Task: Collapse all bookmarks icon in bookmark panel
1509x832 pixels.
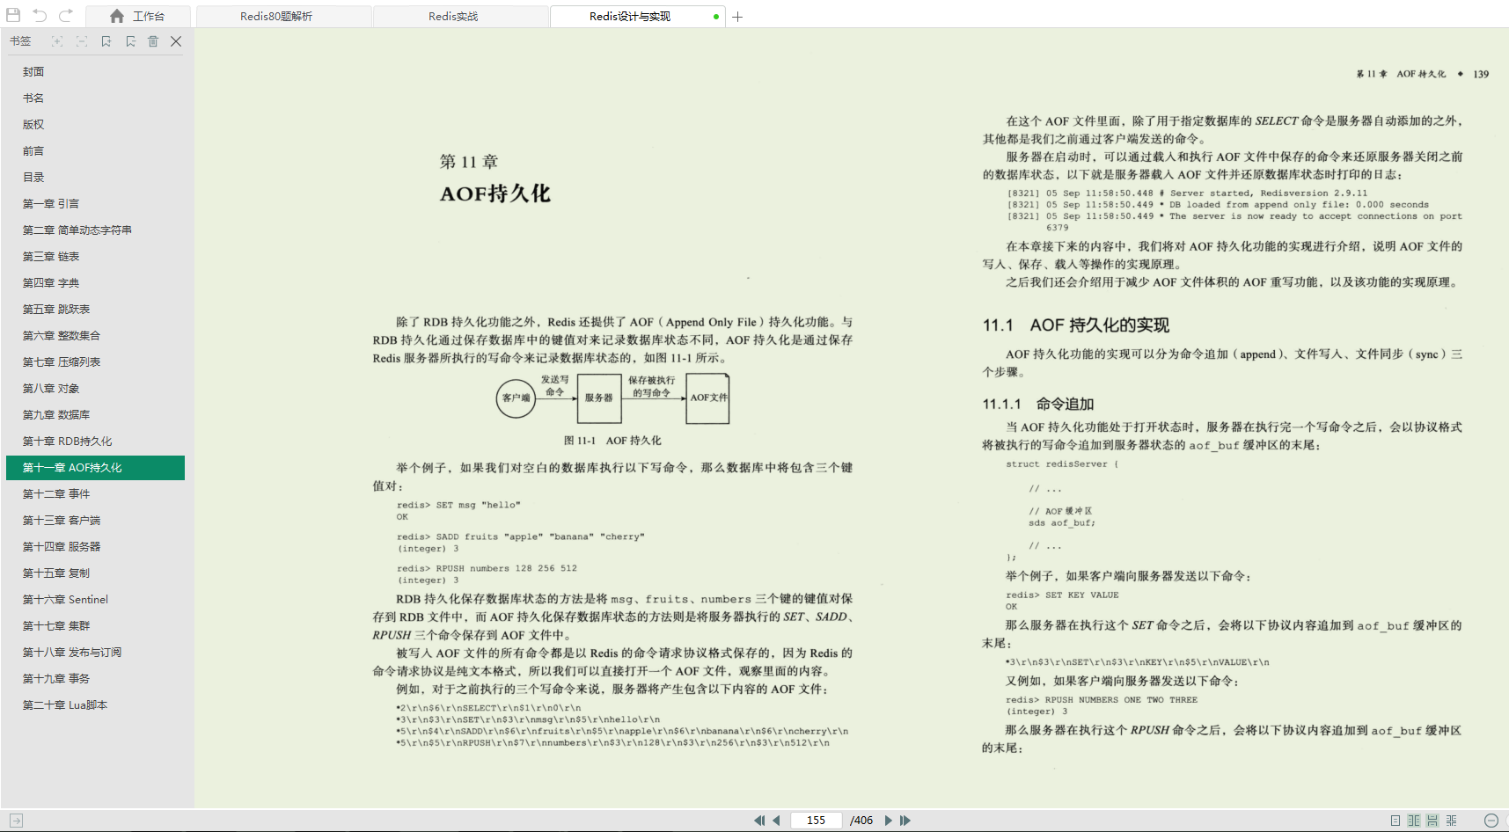Action: [82, 41]
